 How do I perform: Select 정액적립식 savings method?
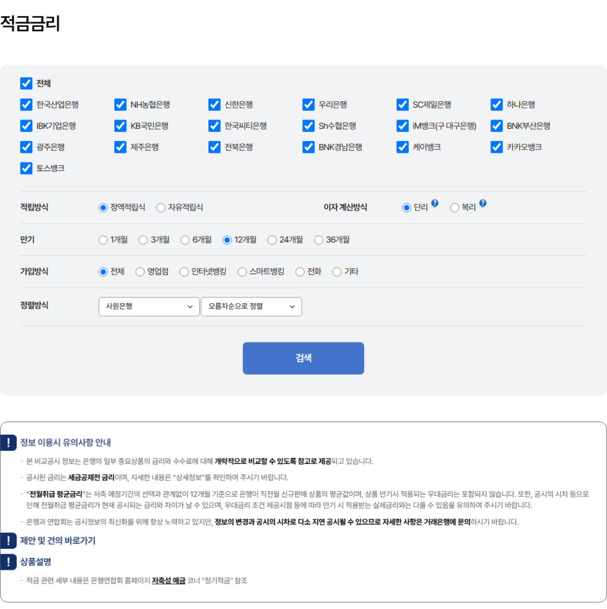click(x=103, y=208)
